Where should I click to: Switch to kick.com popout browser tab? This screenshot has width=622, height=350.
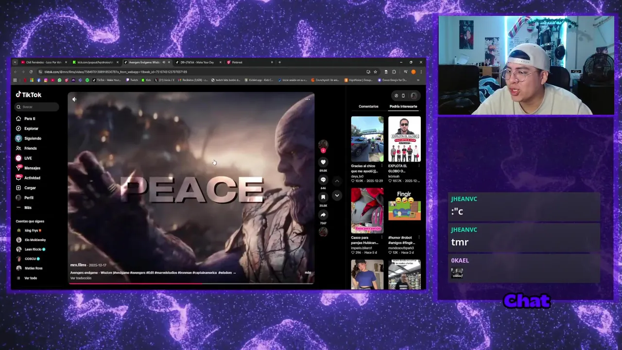[x=95, y=62]
